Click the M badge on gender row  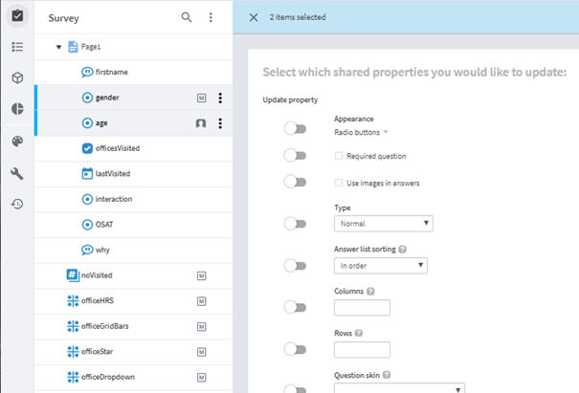[201, 98]
